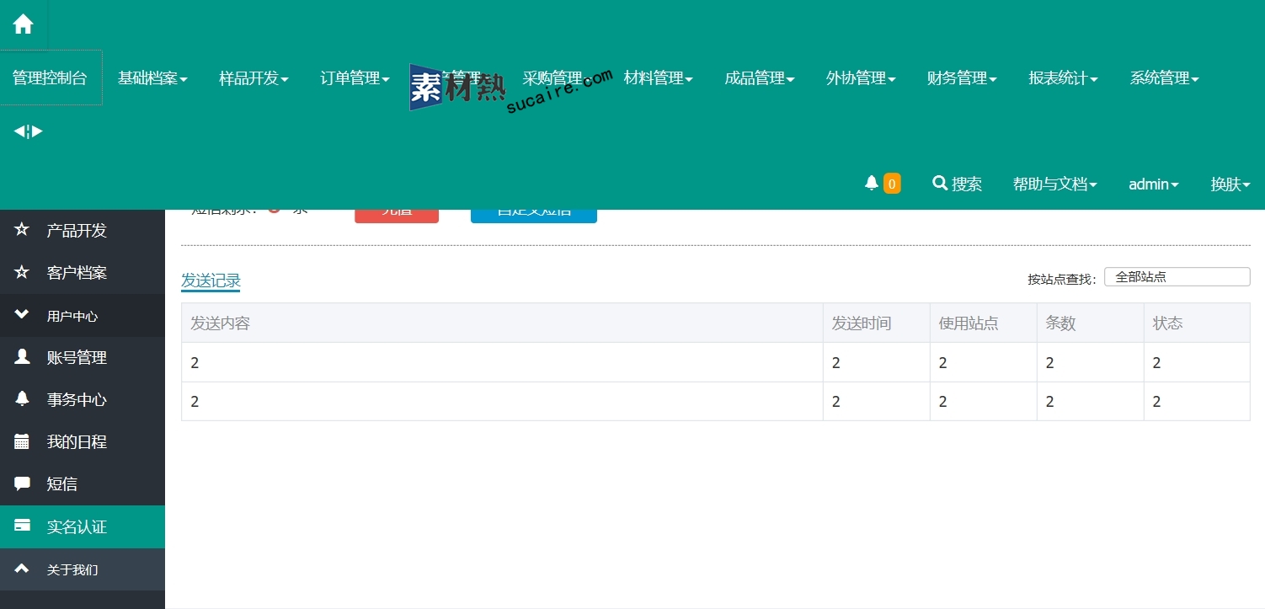Open the 系统管理 dropdown menu
This screenshot has width=1265, height=609.
click(1164, 78)
